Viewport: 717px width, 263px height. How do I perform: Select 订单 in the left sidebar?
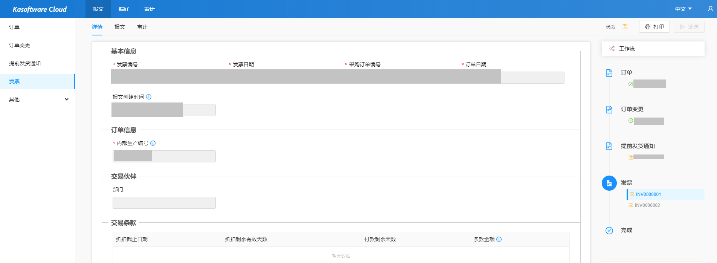tap(37, 27)
